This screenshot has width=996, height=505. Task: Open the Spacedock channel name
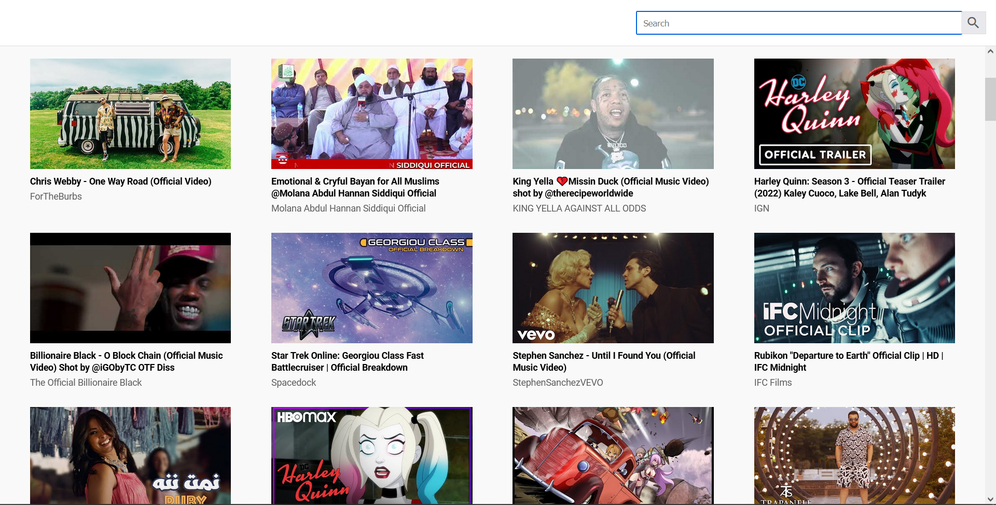click(x=294, y=383)
